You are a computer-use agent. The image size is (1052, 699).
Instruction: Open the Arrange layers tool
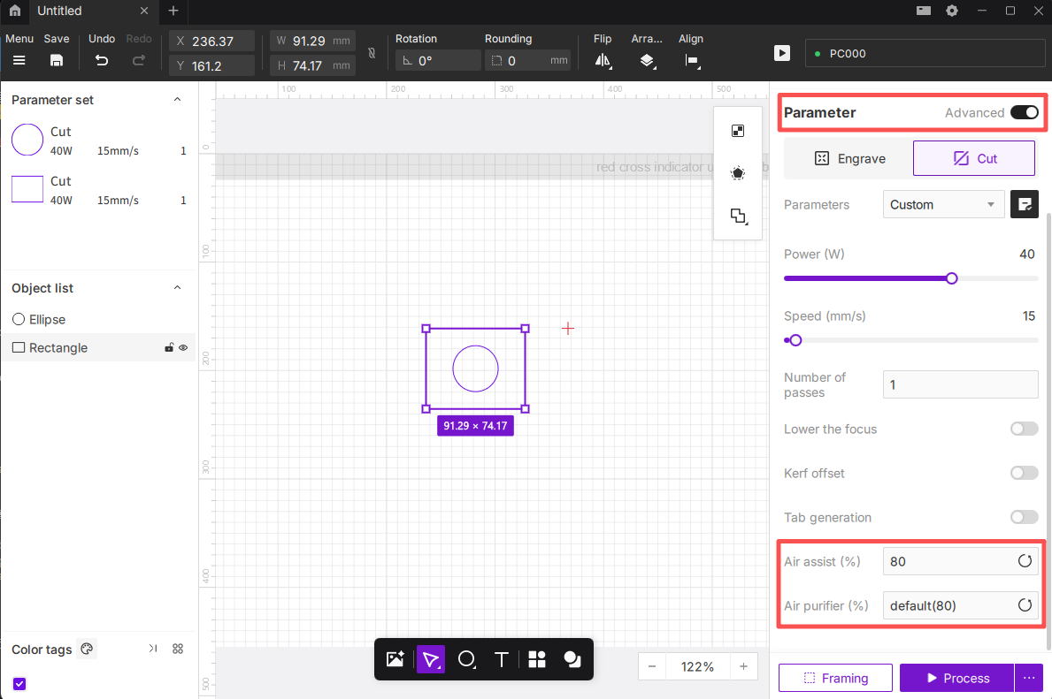(647, 60)
